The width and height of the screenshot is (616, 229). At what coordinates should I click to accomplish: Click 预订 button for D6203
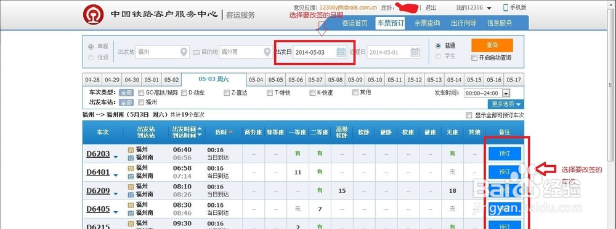click(x=505, y=153)
